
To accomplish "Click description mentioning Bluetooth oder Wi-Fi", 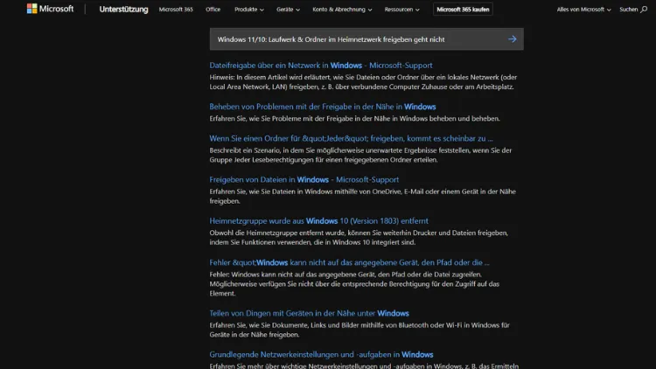I will [x=359, y=331].
